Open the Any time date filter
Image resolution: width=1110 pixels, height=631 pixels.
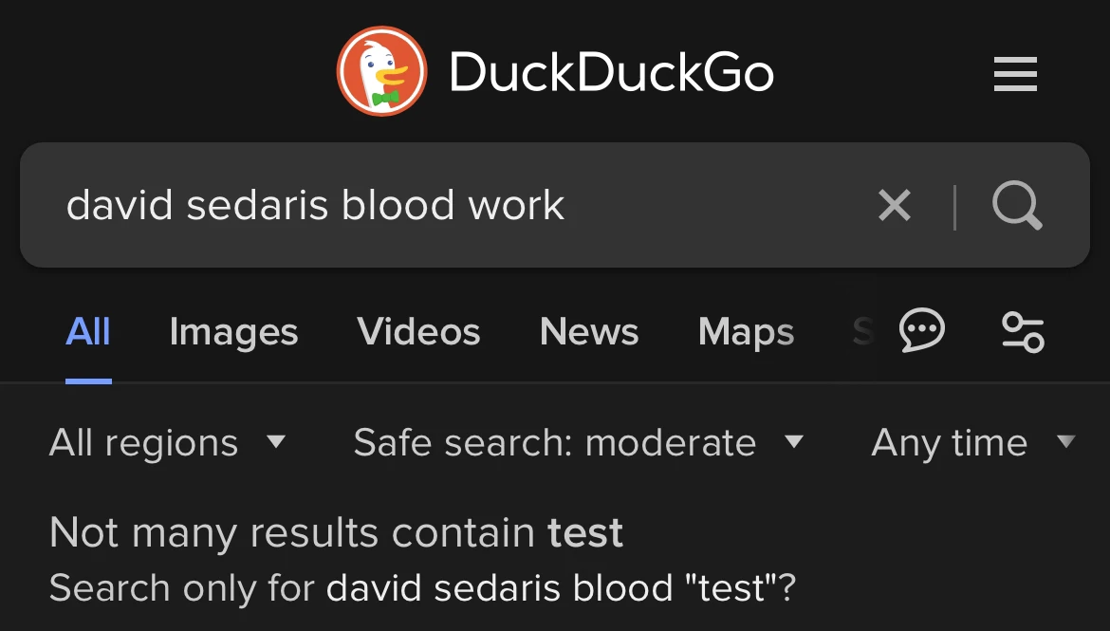click(972, 442)
